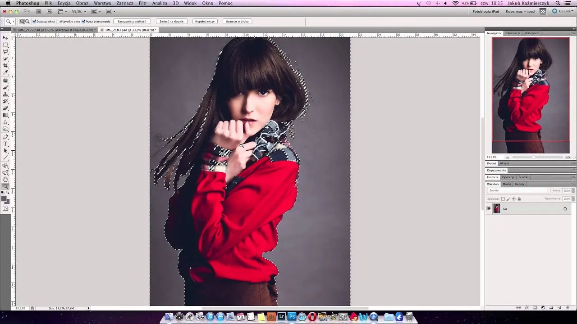
Task: Open the zoom level 33,3% dropdown
Action: point(80,12)
